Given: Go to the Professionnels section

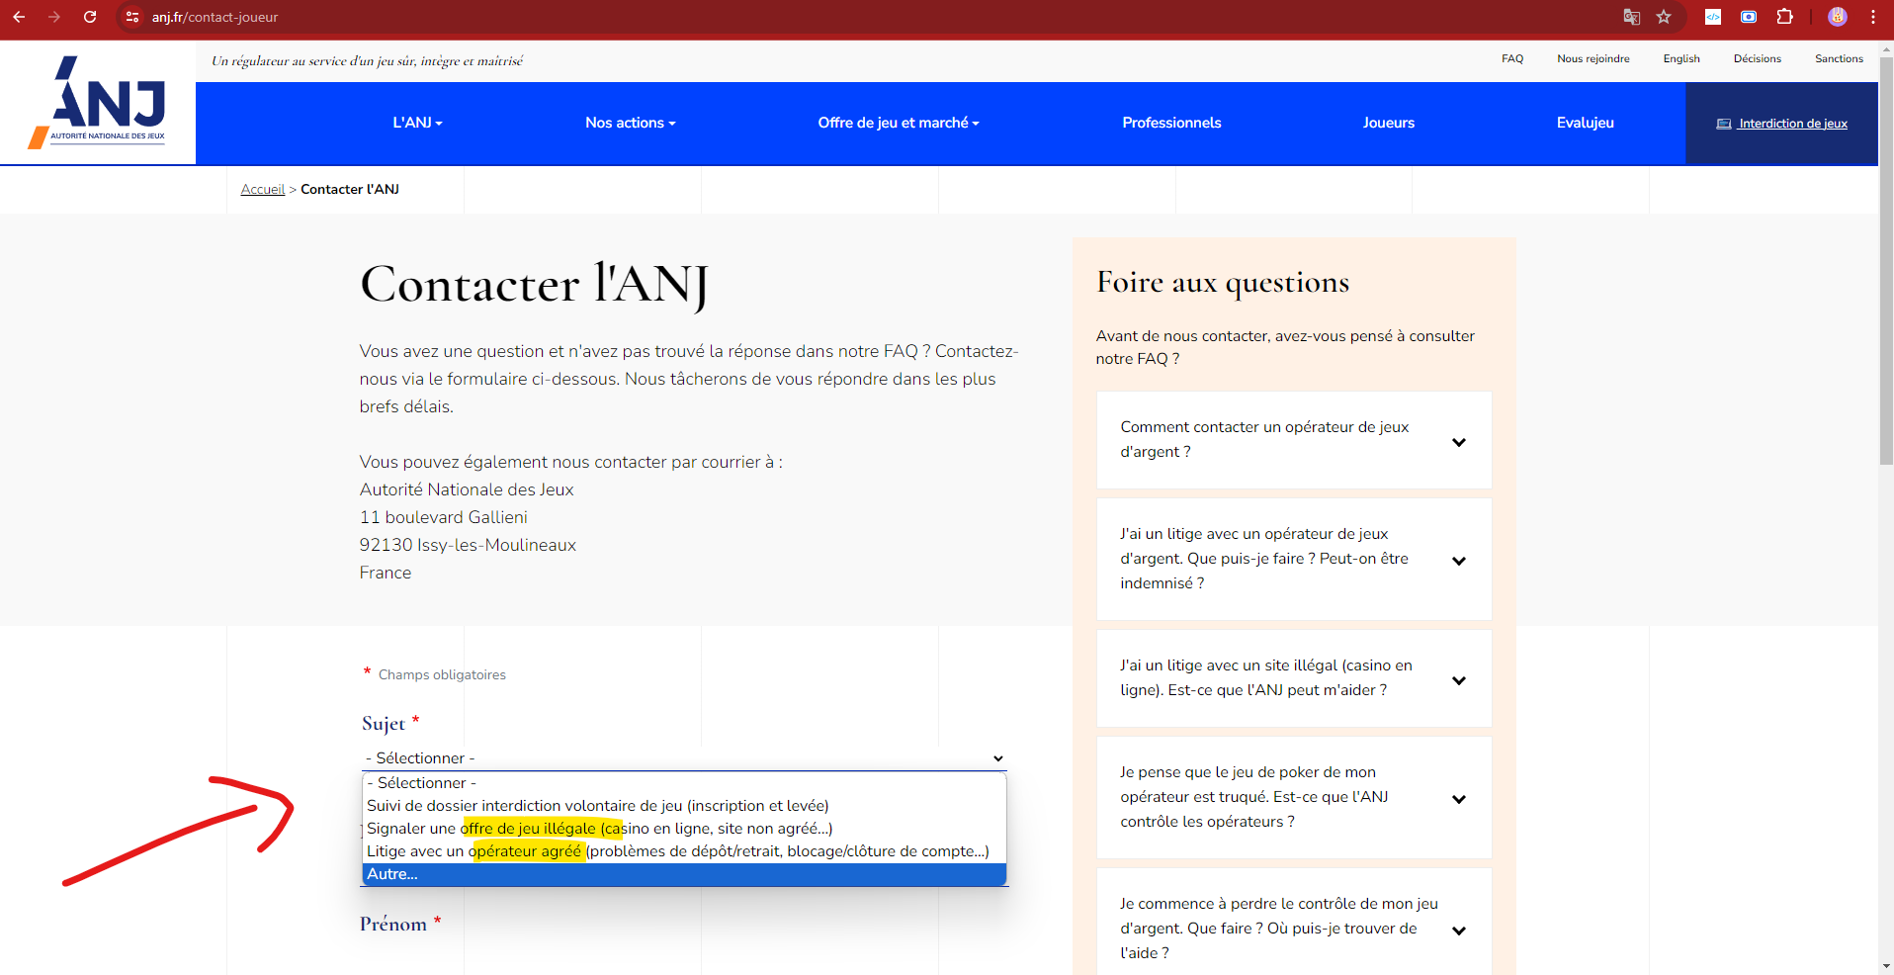Looking at the screenshot, I should tap(1171, 123).
